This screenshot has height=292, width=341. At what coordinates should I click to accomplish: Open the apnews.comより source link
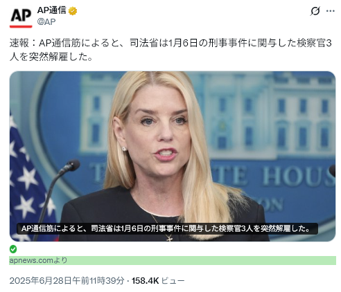[38, 260]
